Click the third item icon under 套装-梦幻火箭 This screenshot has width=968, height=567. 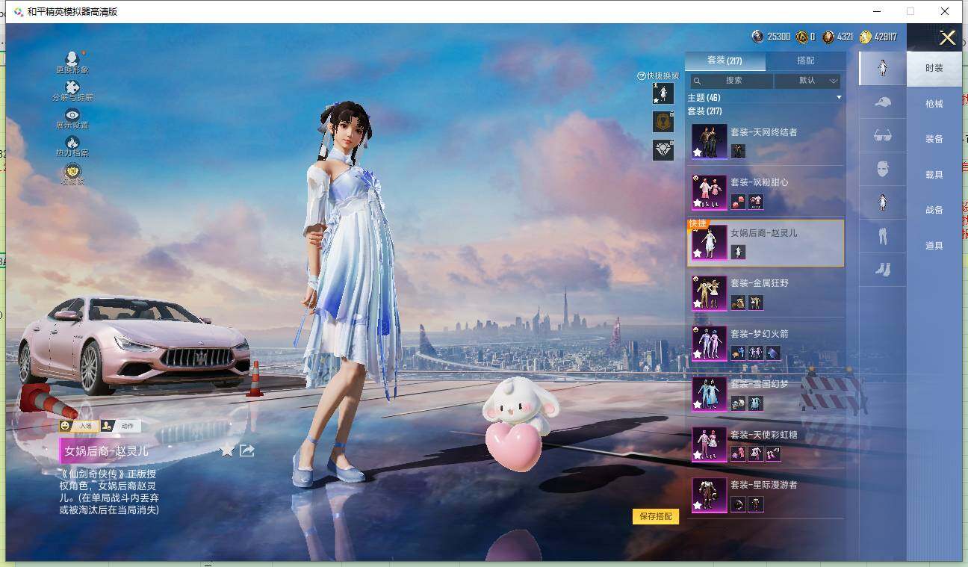(773, 353)
